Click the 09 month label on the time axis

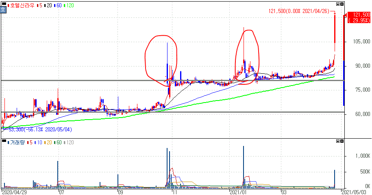point(120,192)
